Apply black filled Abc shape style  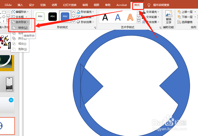click(53, 17)
